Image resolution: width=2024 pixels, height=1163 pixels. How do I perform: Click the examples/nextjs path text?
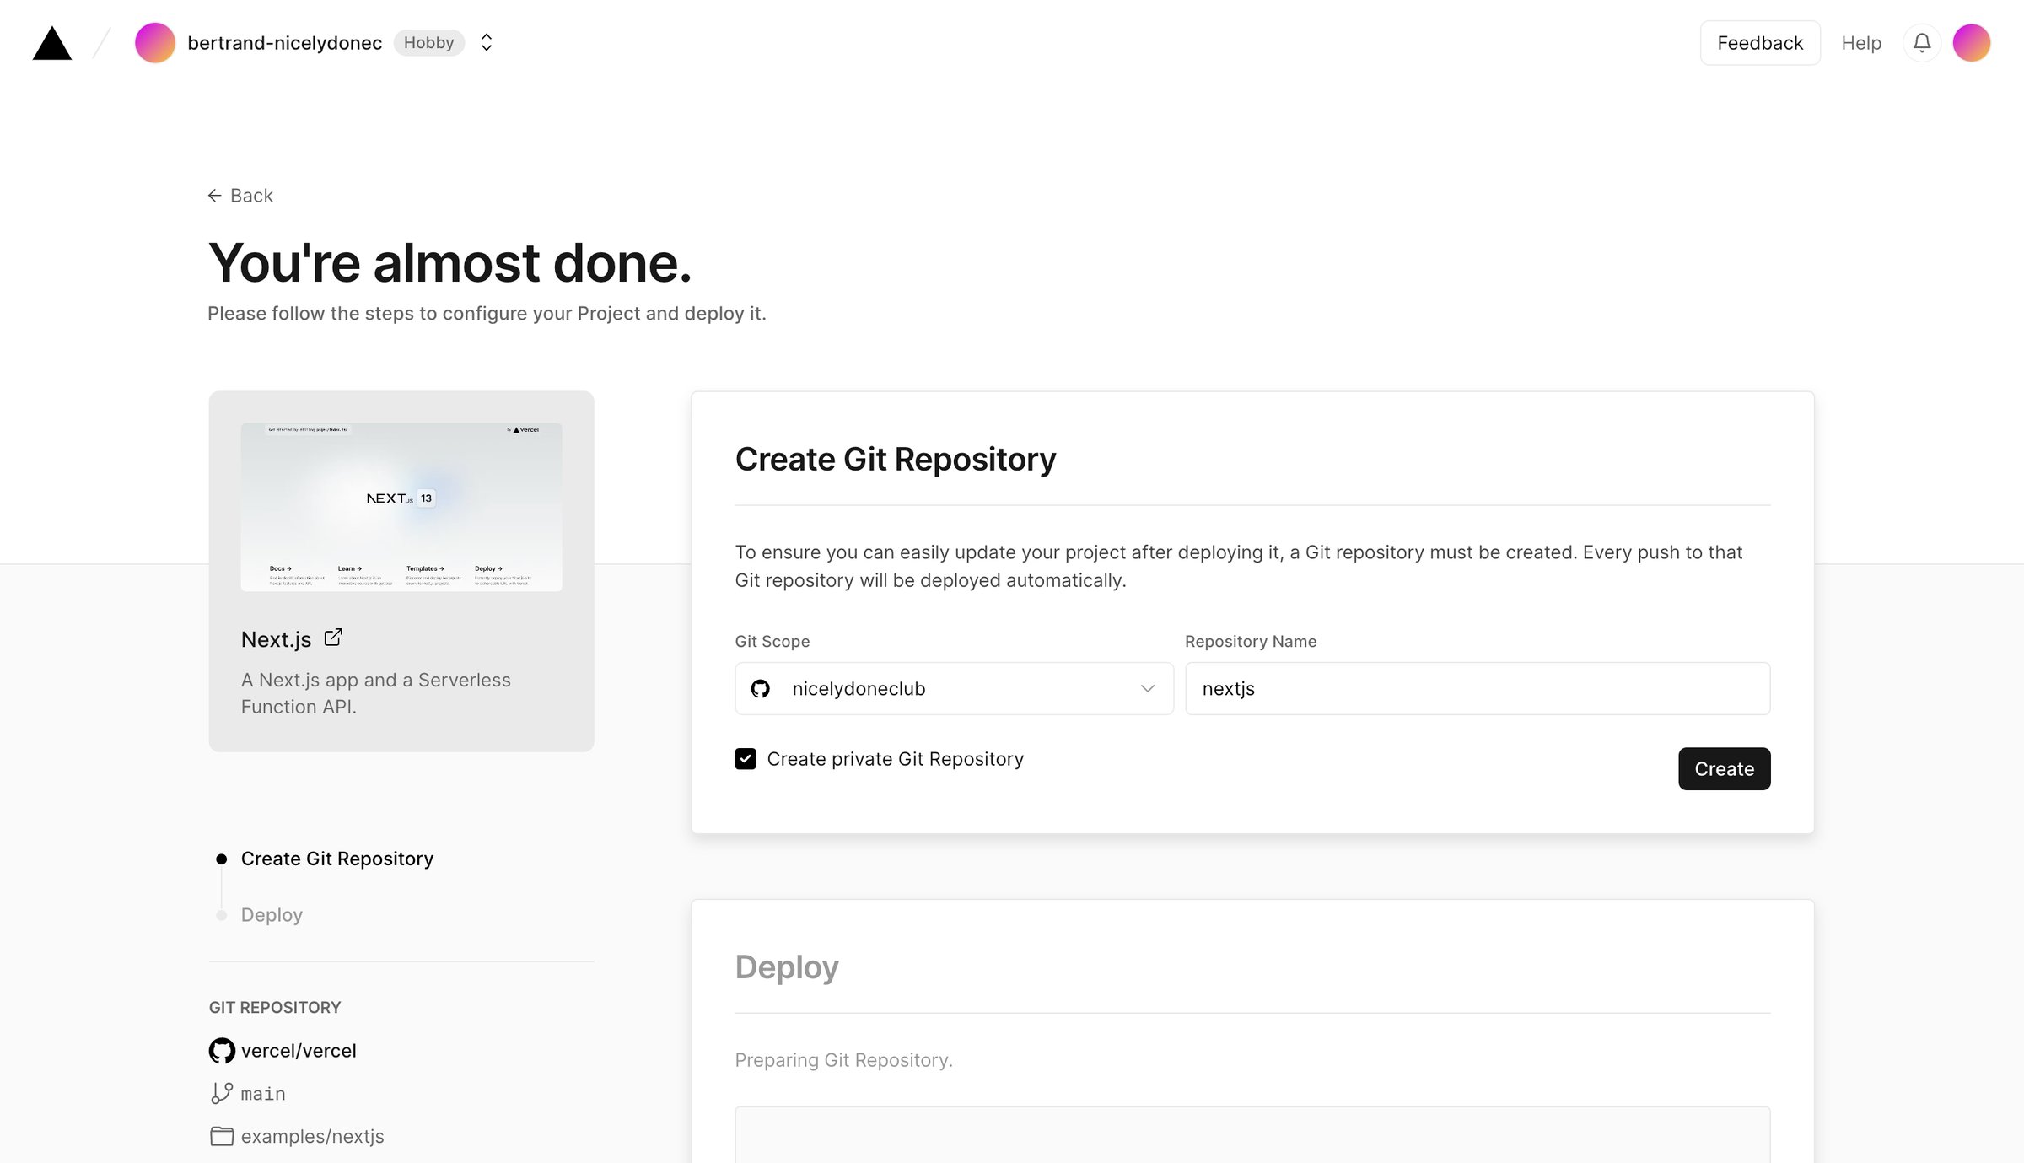pyautogui.click(x=312, y=1137)
